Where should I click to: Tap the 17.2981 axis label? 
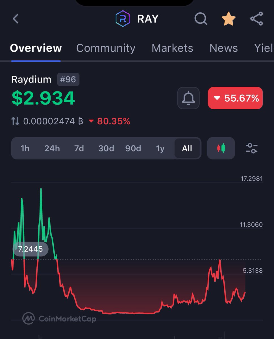coord(251,179)
